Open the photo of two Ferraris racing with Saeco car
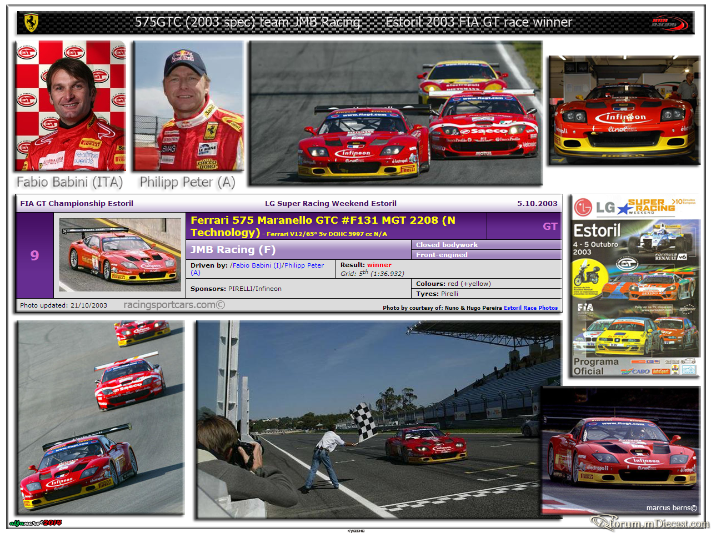 coord(395,113)
